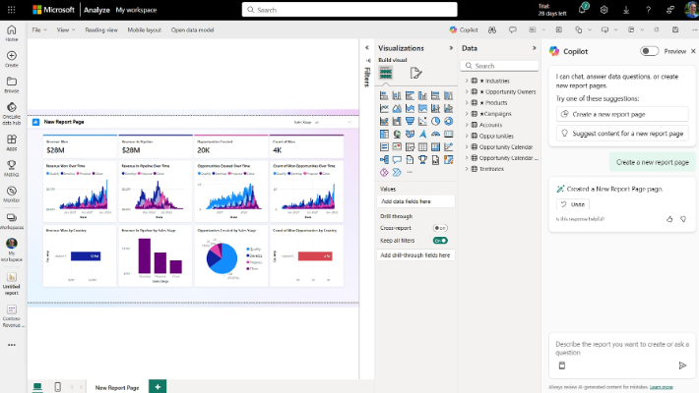
Task: Open notifications bell icon
Action: point(582,10)
